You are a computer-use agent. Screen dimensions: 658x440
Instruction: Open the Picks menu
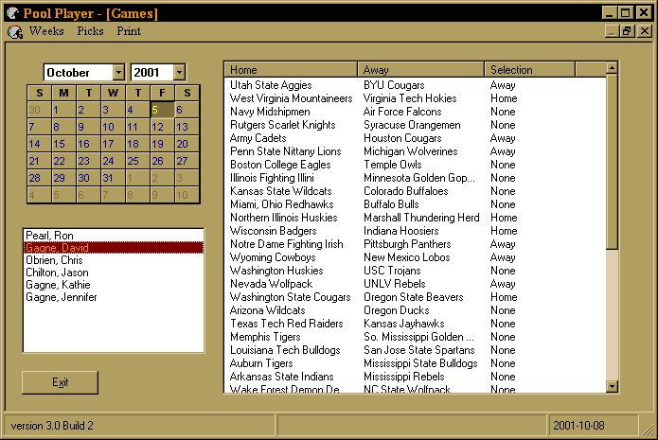90,31
